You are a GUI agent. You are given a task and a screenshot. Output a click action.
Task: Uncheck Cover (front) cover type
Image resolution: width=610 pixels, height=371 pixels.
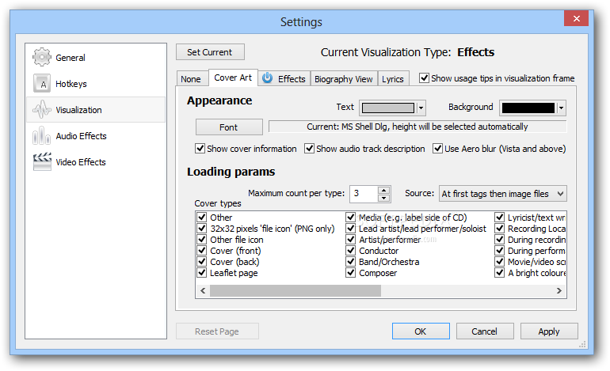point(201,251)
